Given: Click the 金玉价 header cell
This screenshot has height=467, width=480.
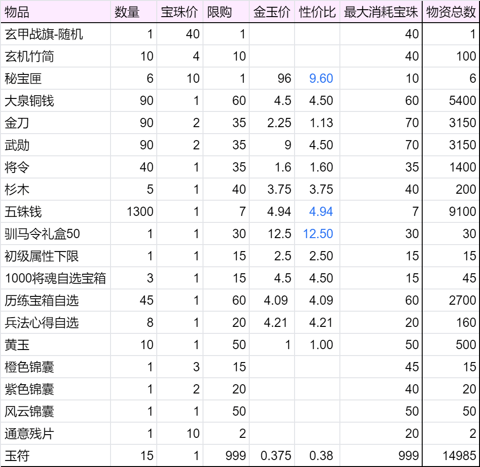Looking at the screenshot, I should 272,12.
